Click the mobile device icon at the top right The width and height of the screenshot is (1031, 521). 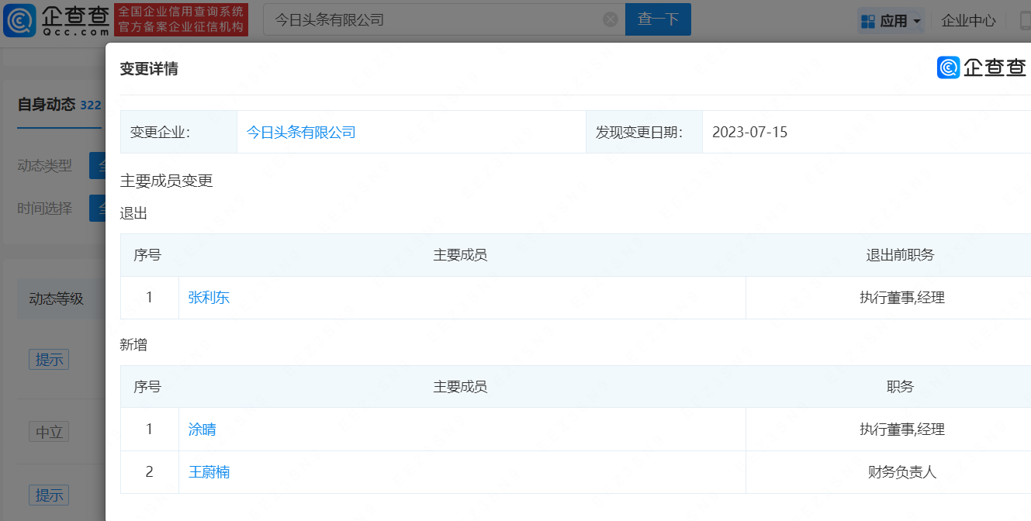pos(1025,21)
